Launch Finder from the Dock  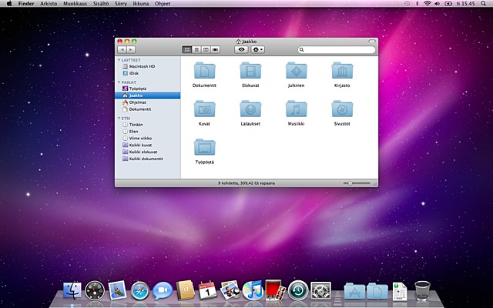(72, 290)
